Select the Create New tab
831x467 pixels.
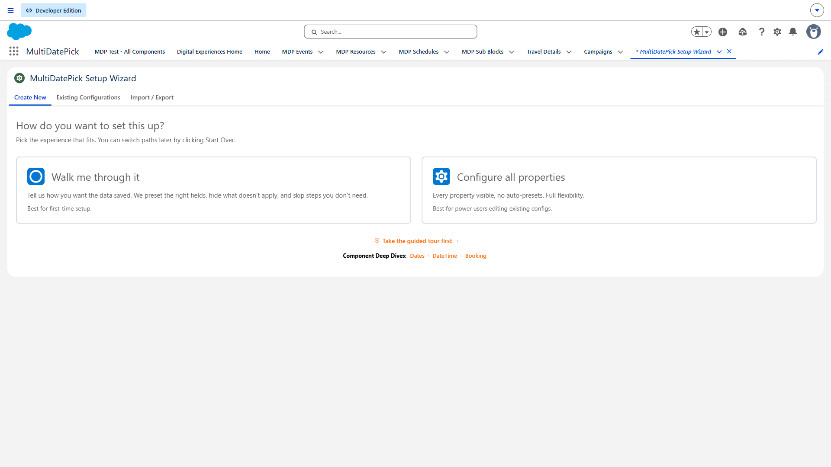[30, 97]
